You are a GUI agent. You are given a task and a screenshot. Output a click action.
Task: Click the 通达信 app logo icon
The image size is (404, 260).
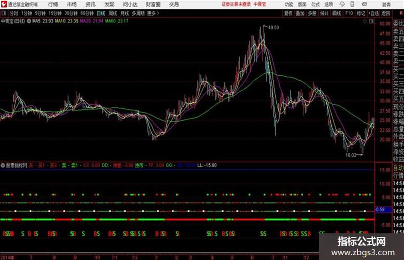pyautogui.click(x=3, y=4)
